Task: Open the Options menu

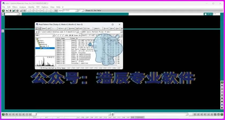Action: [x=45, y=7]
